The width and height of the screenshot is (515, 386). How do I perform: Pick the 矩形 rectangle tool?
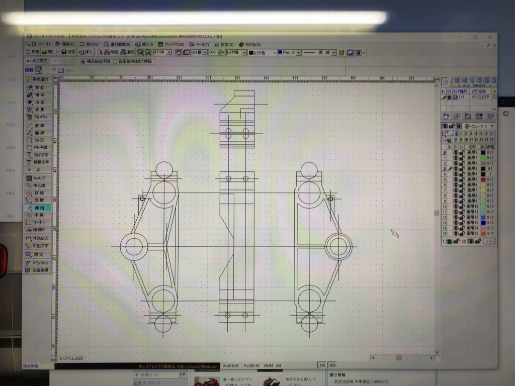(38, 140)
